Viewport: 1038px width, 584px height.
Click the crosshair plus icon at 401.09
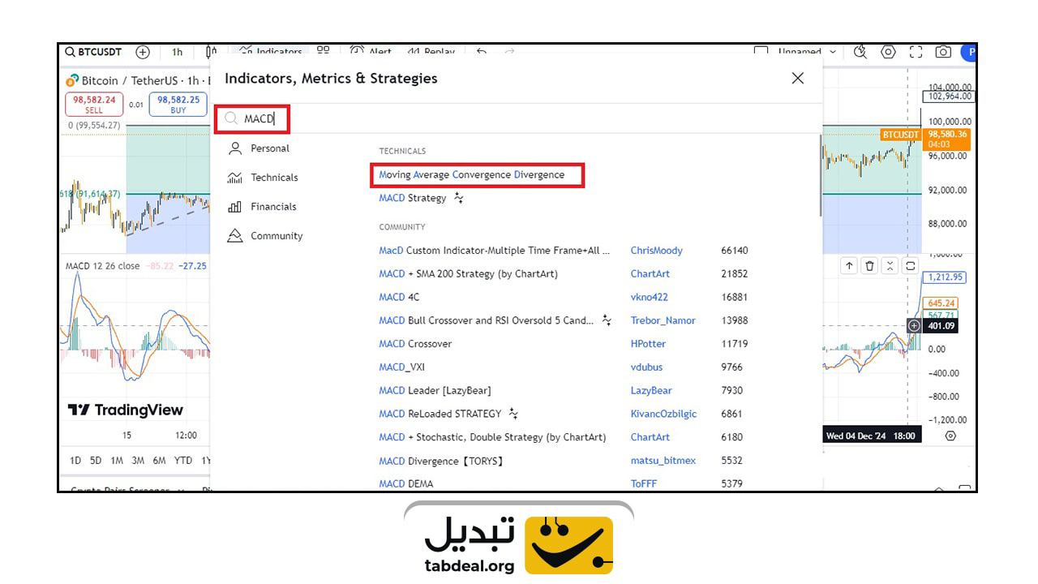point(914,325)
